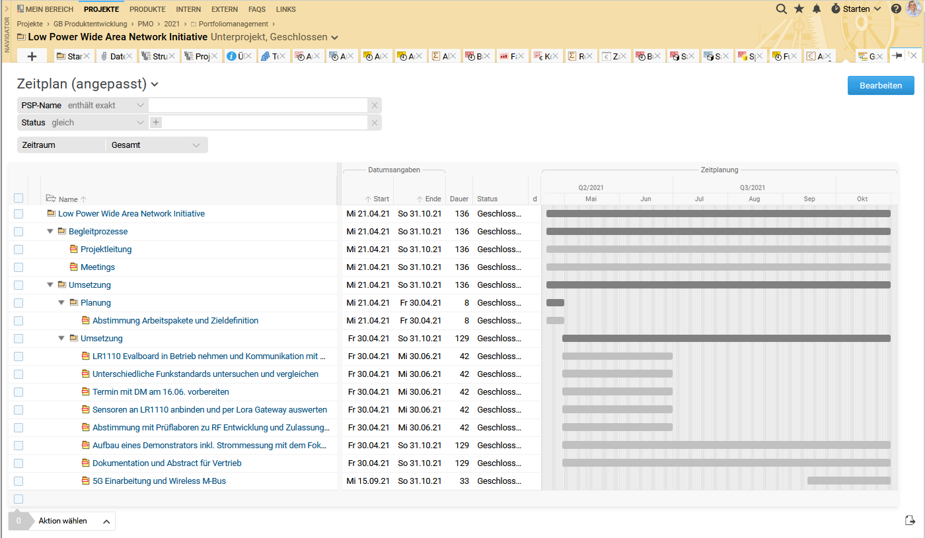The image size is (925, 538).
Task: Click the PSP-Name filter input field
Action: [258, 106]
